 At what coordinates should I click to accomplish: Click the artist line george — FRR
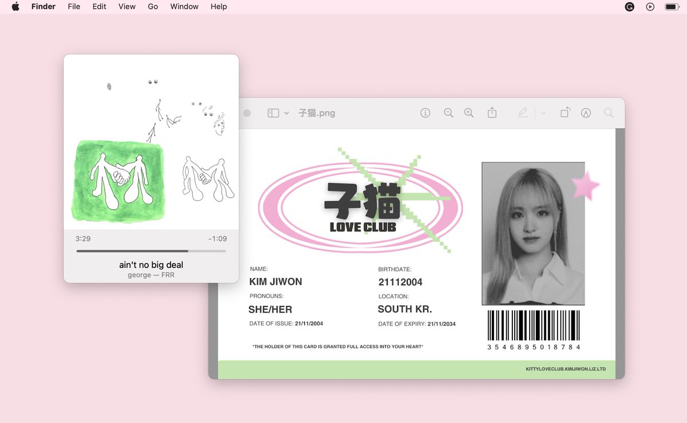(x=151, y=275)
